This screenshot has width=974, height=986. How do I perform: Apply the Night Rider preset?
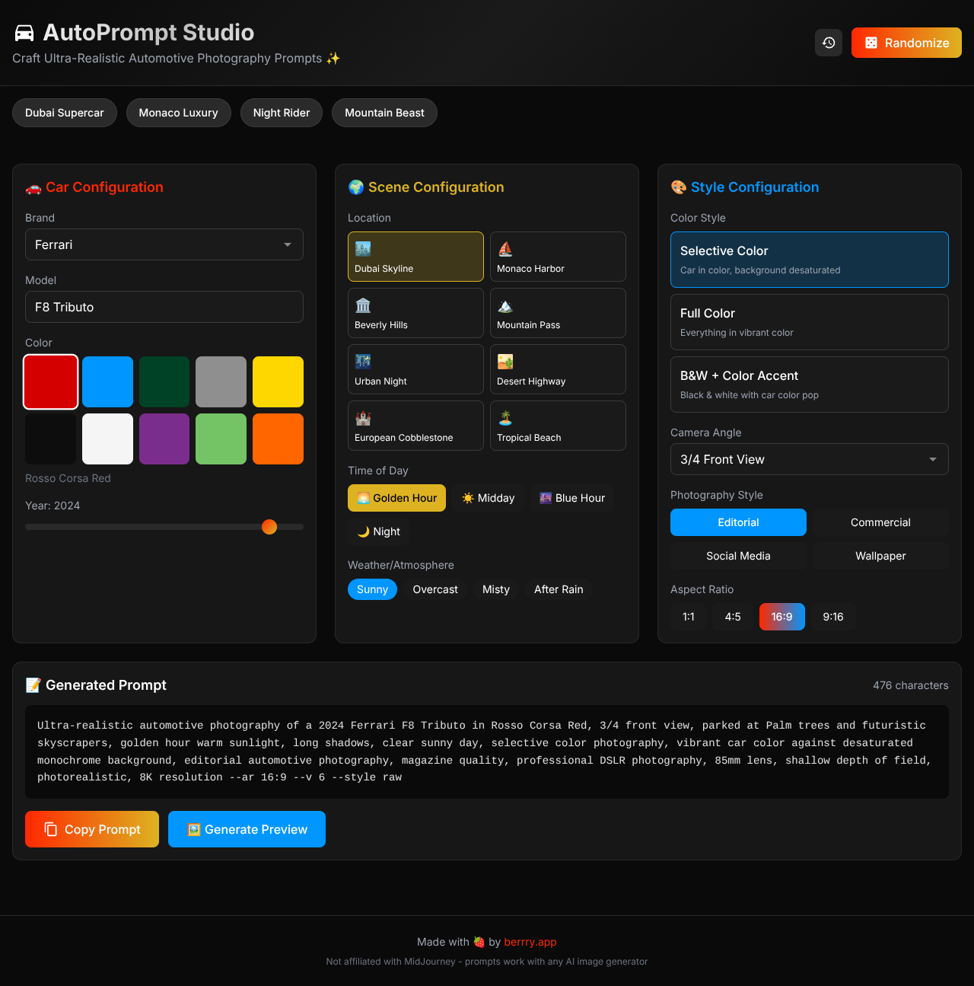[281, 113]
